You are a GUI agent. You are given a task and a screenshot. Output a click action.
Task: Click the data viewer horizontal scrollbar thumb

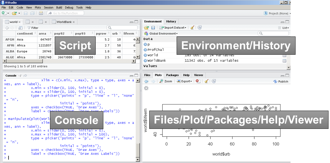tap(24, 61)
